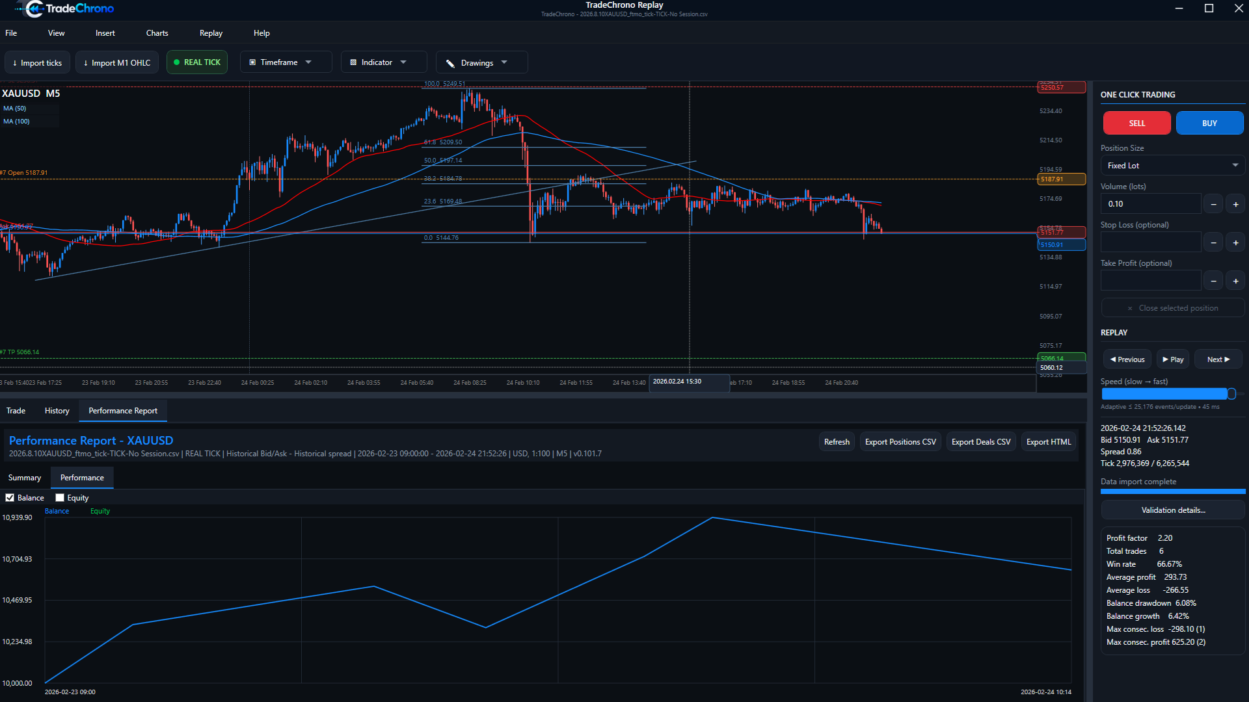
Task: Click the blue BUY button
Action: [1209, 123]
